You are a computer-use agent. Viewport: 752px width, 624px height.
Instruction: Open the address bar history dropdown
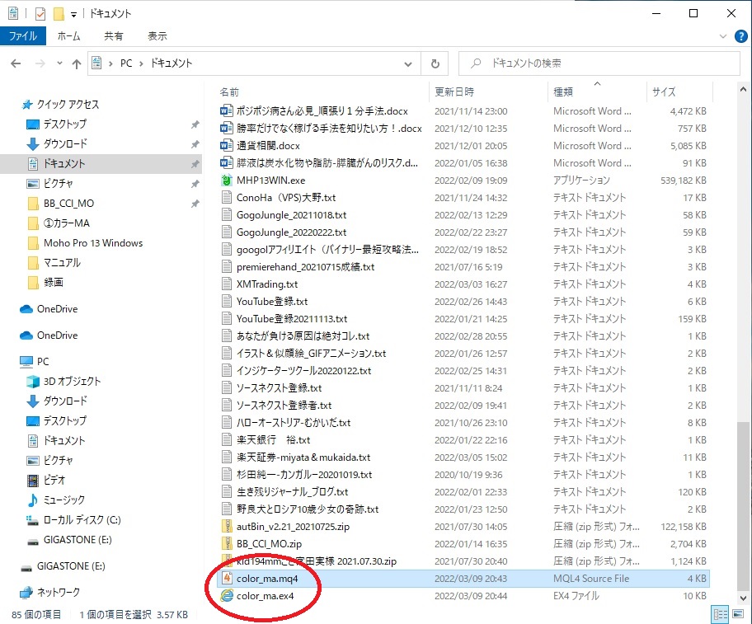(409, 63)
